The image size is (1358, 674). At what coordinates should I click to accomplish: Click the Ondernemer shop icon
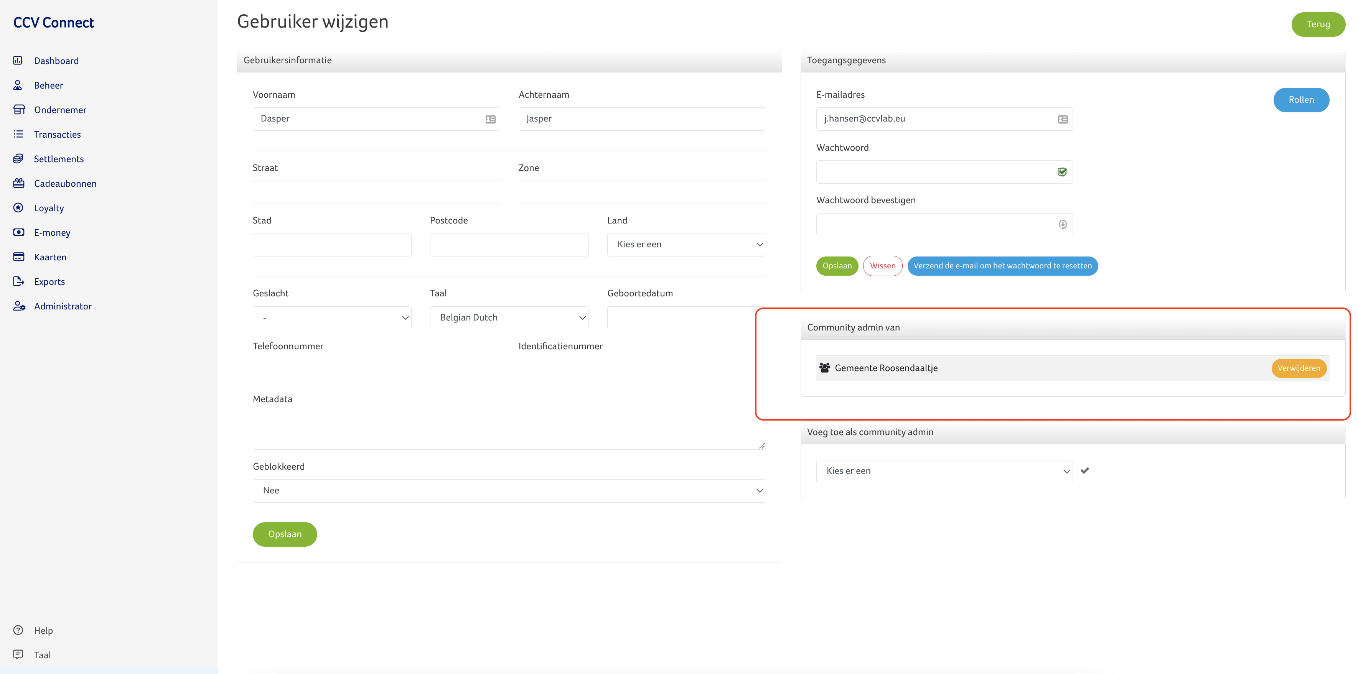pyautogui.click(x=19, y=110)
